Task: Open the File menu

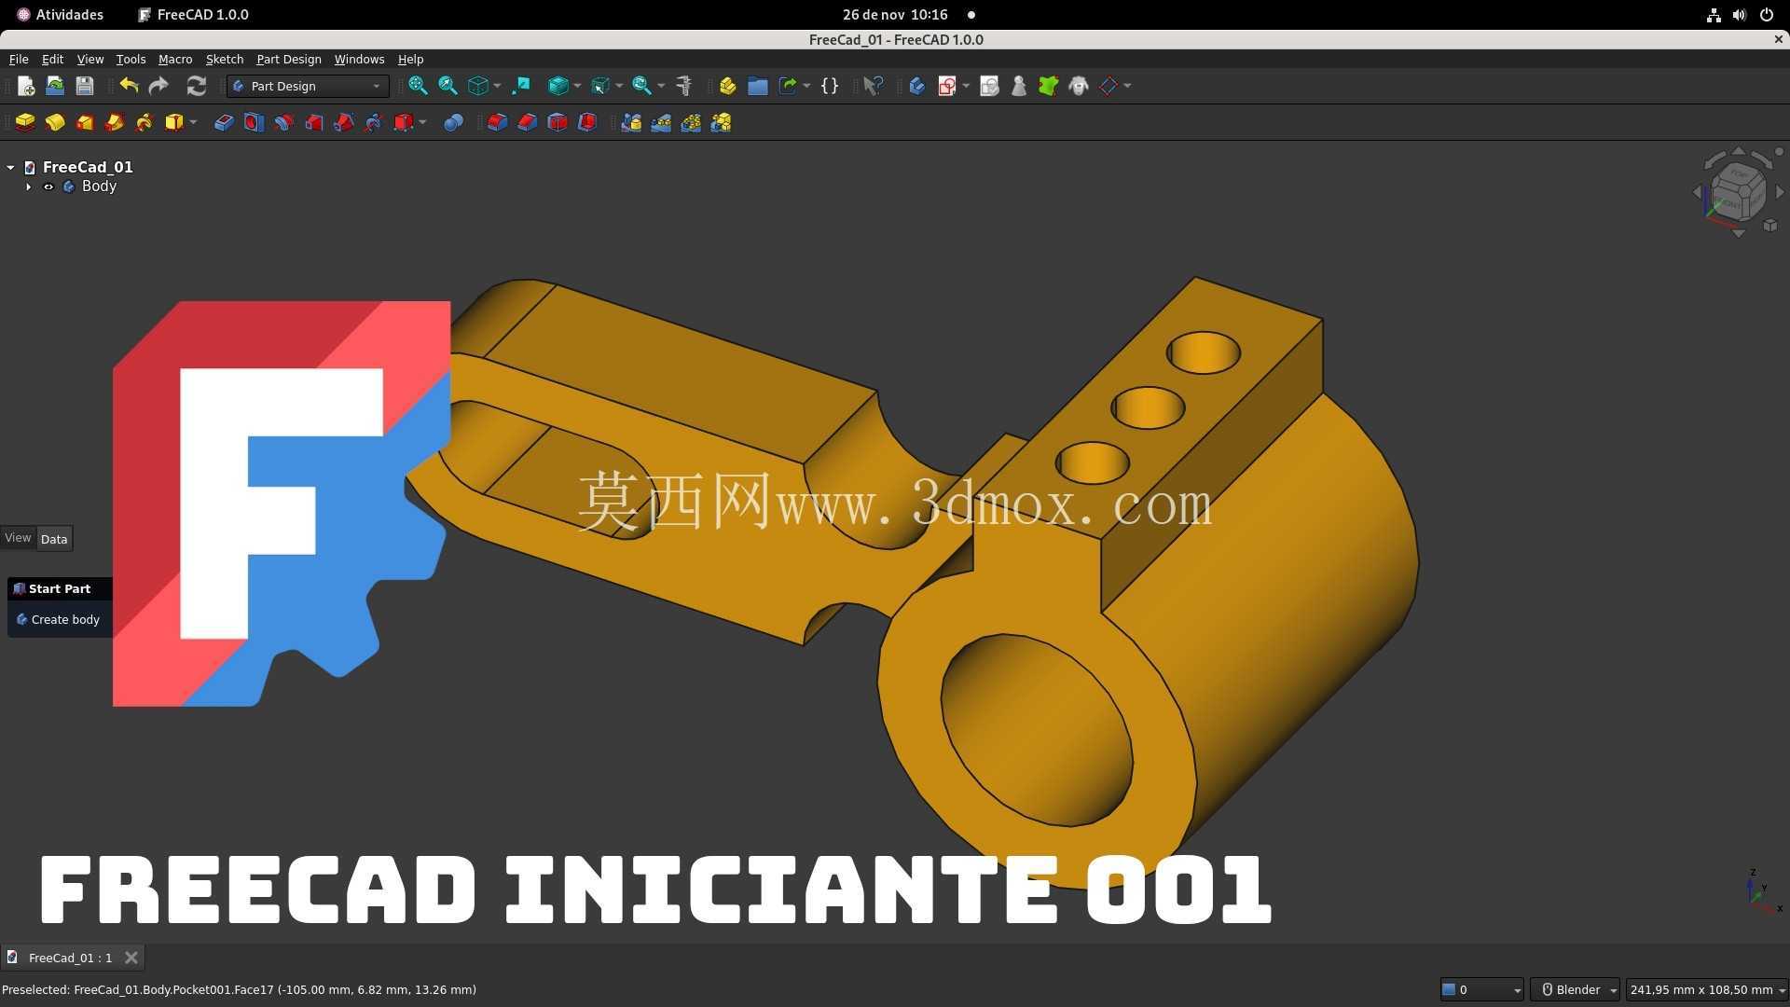Action: 19,59
